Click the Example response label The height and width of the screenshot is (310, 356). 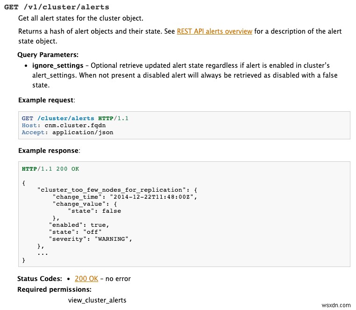pyautogui.click(x=49, y=151)
